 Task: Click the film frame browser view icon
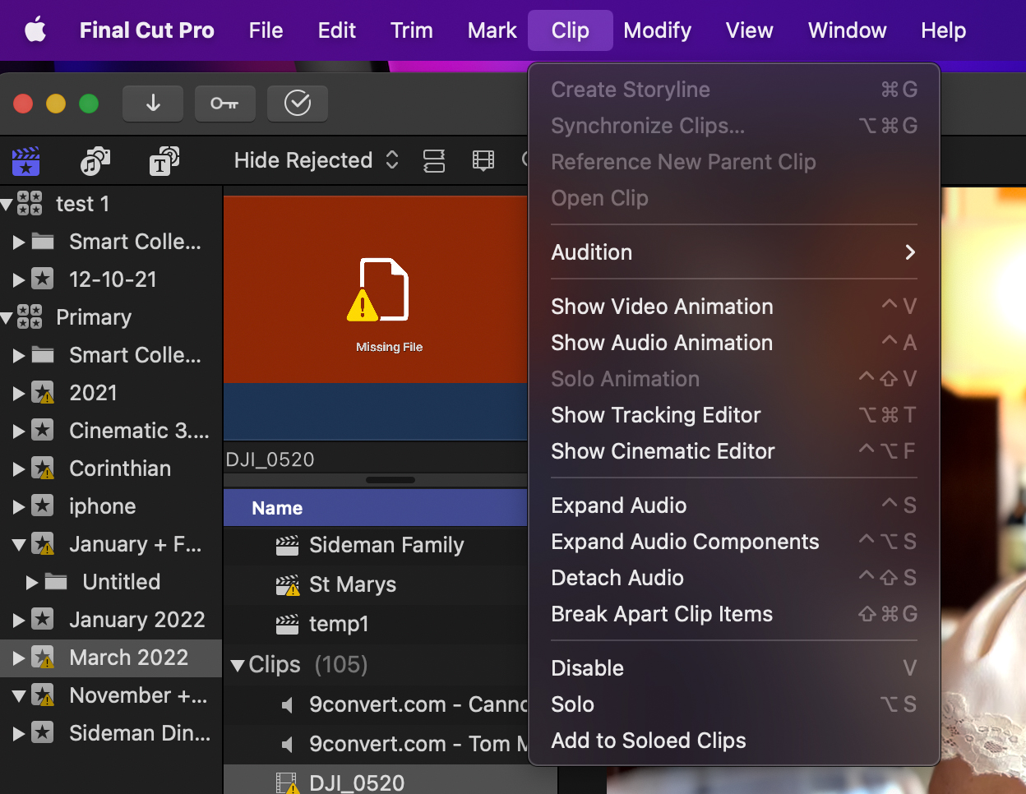click(x=483, y=160)
